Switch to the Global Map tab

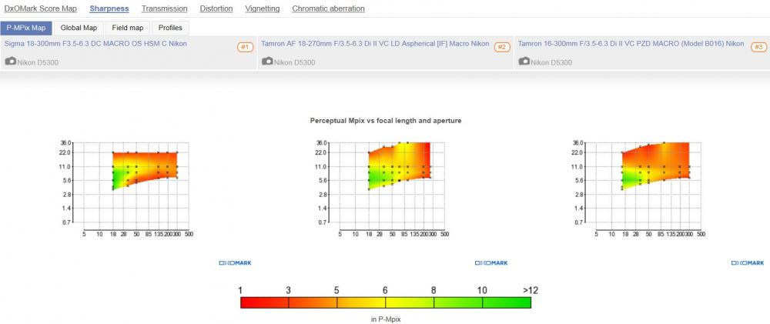coord(79,28)
